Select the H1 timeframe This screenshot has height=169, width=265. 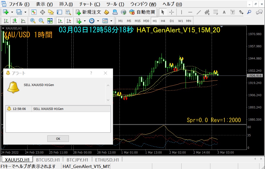point(155,21)
